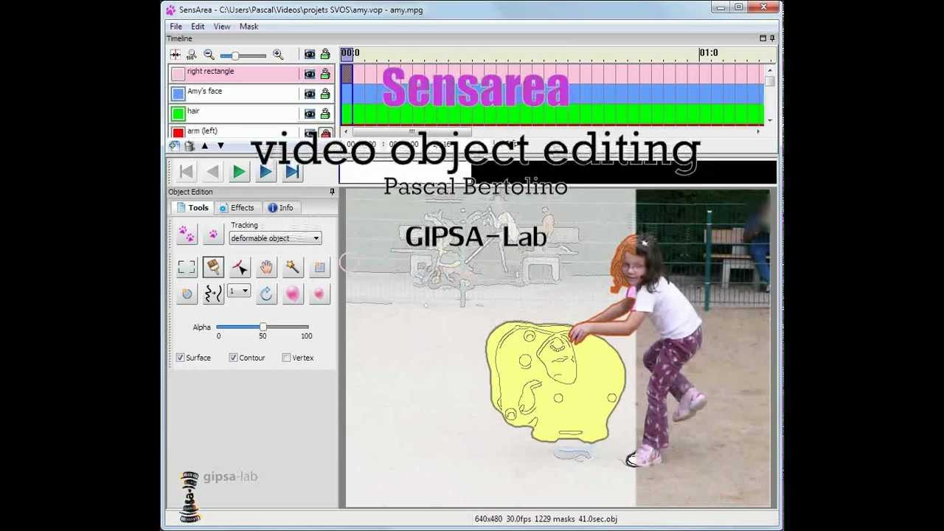Click the blue layer tool after magic wand
This screenshot has width=944, height=531.
coord(319,267)
